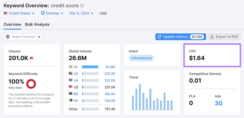The width and height of the screenshot is (244, 118).
Task: Open the Select location dropdown
Action: tap(23, 37)
